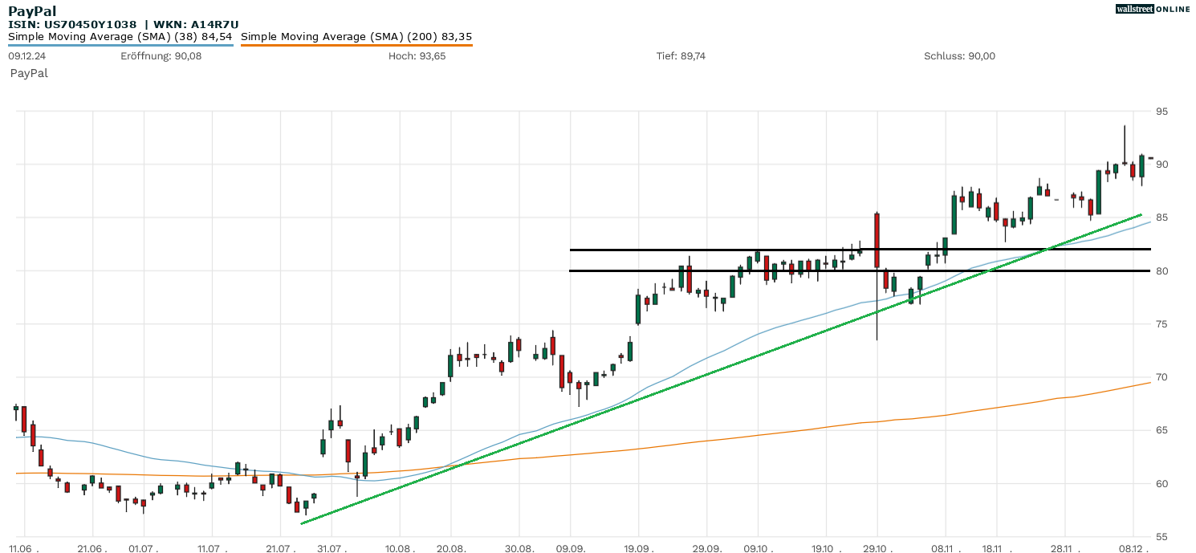Click the blue underline below the SMA 38 legend

[x=120, y=45]
